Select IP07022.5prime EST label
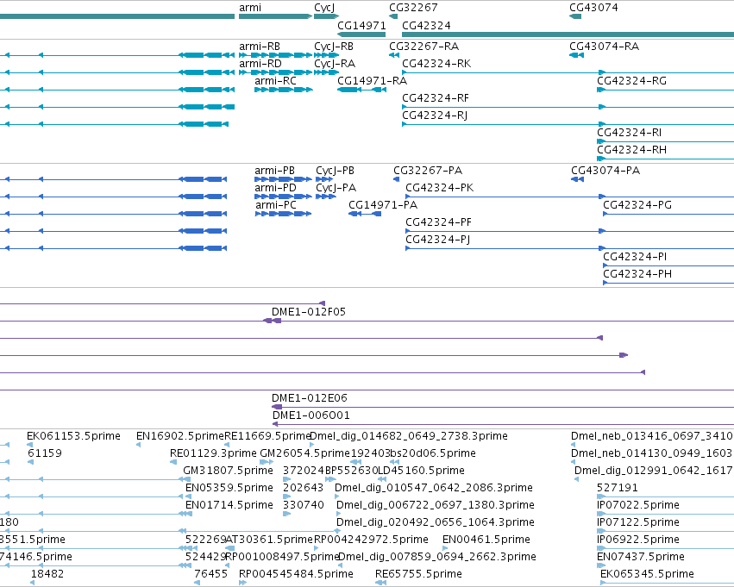This screenshot has width=734, height=587. pyautogui.click(x=638, y=506)
